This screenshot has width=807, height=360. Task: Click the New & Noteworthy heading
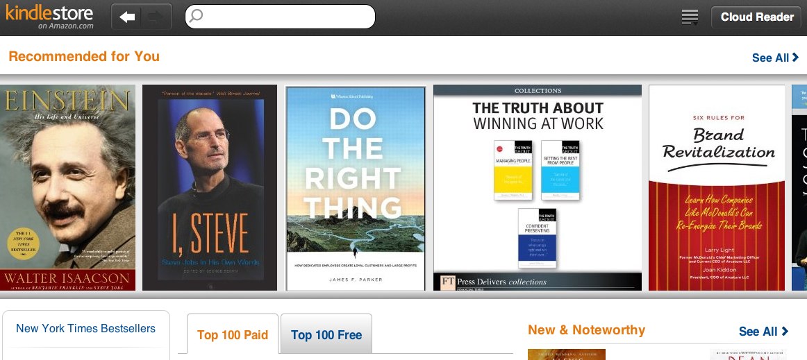pos(586,330)
